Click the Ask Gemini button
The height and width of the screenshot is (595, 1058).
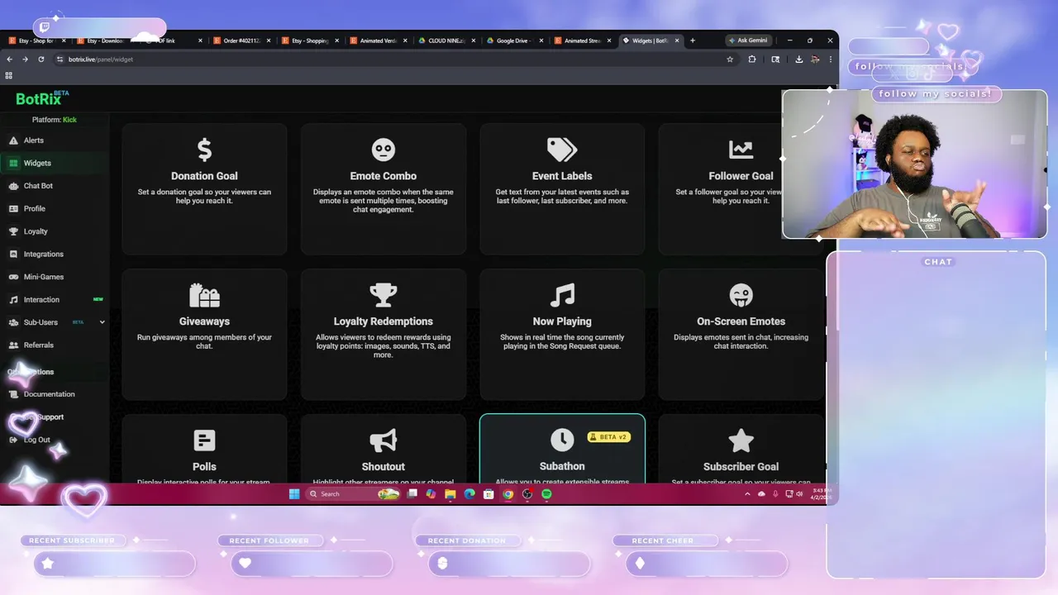pos(748,40)
